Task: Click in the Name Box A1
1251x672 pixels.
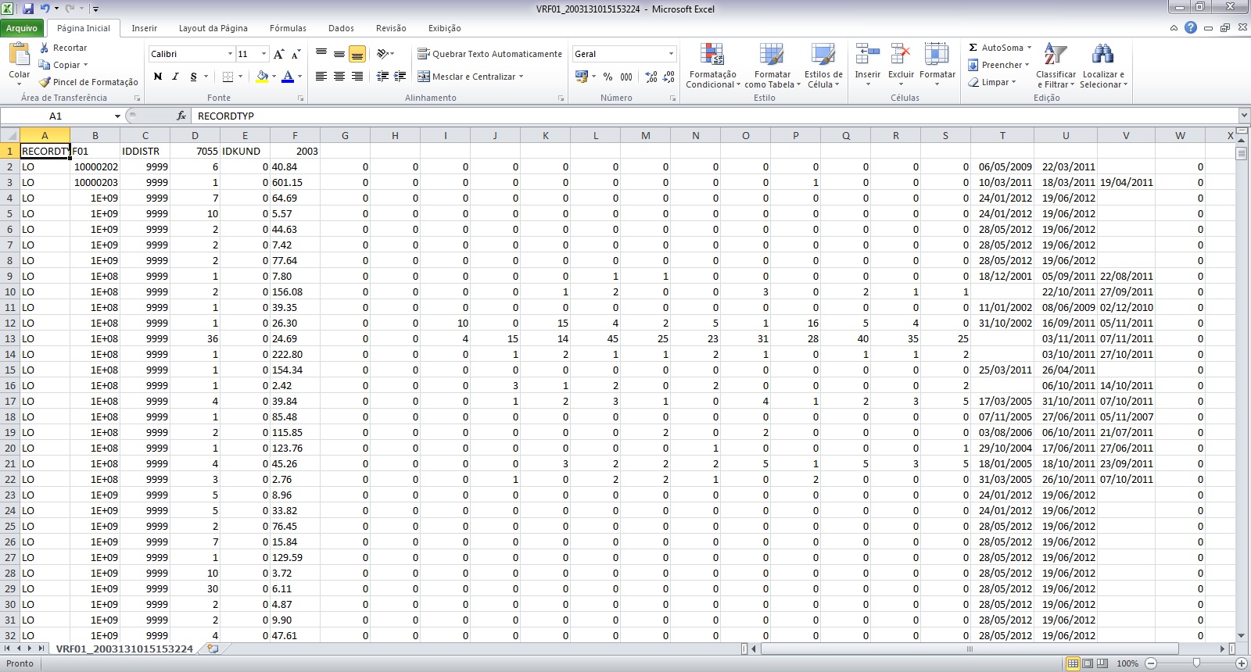Action: 56,116
